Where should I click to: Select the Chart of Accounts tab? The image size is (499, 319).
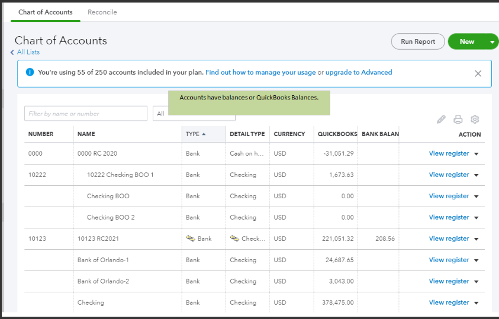tap(46, 12)
